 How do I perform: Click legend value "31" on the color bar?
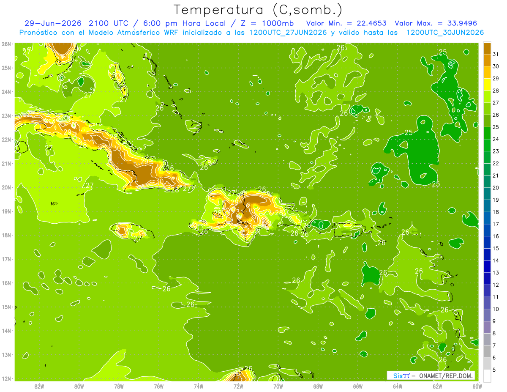pos(496,54)
